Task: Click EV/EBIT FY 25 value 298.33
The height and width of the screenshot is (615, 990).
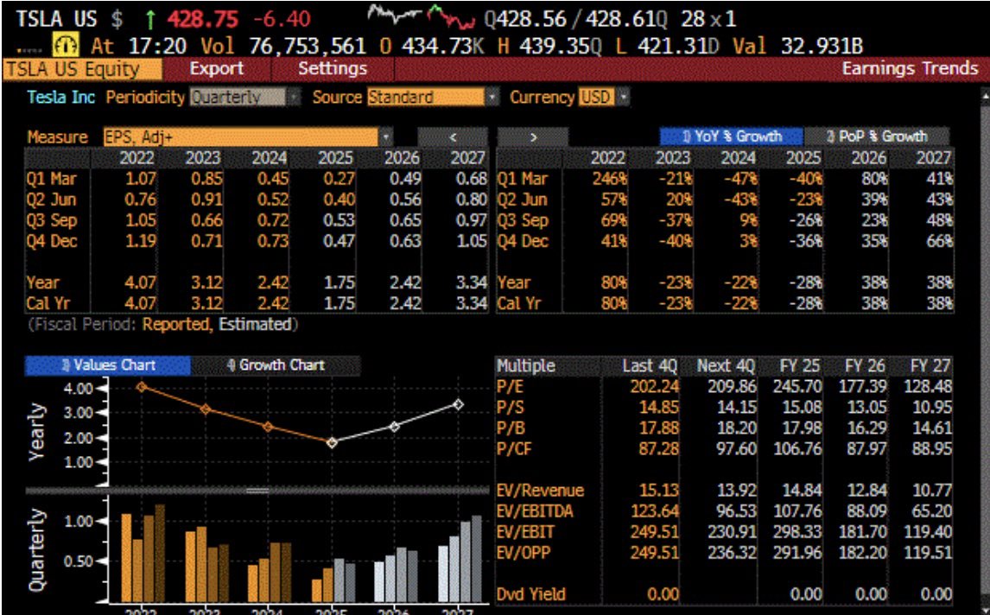Action: (x=797, y=532)
